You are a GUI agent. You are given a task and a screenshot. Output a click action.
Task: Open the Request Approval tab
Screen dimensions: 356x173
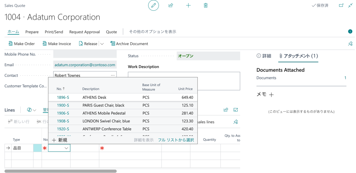84,32
